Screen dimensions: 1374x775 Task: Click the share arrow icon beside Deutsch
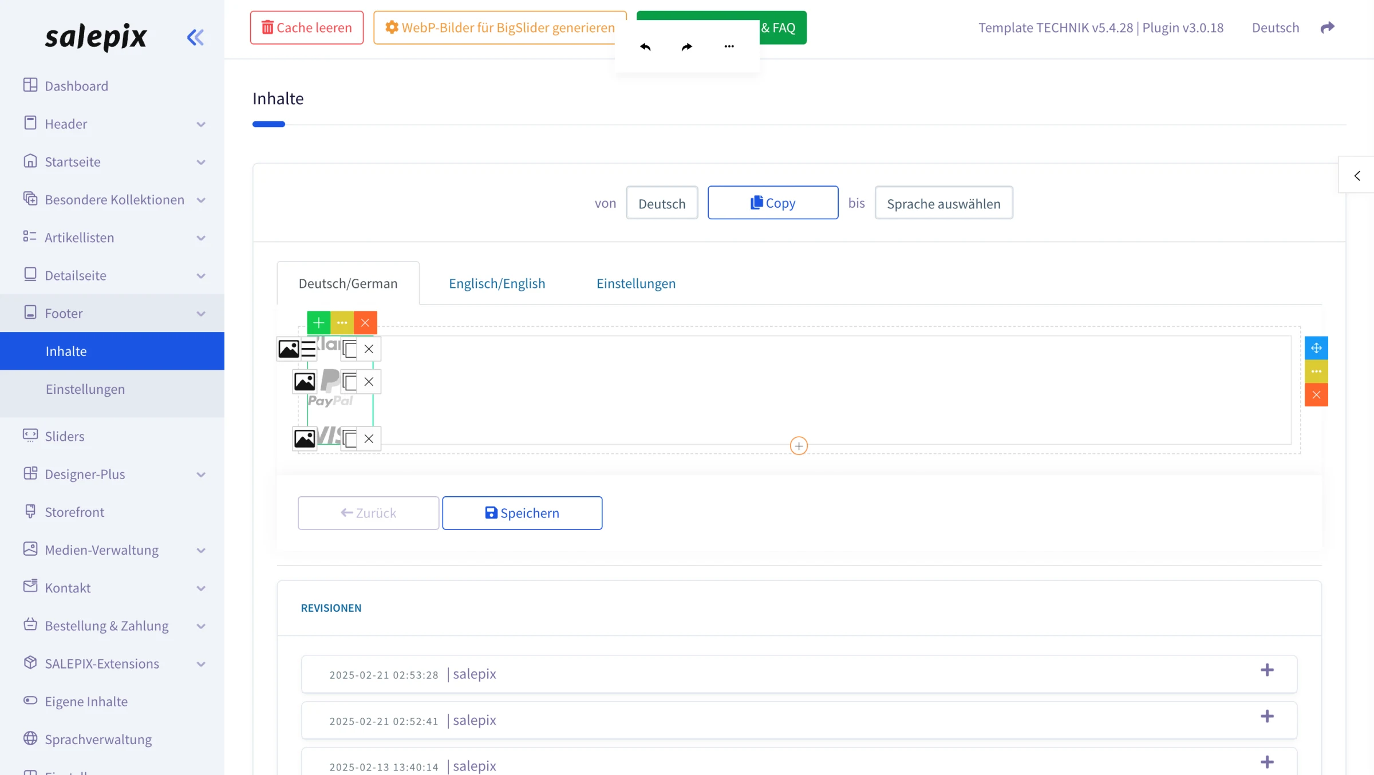tap(1328, 27)
